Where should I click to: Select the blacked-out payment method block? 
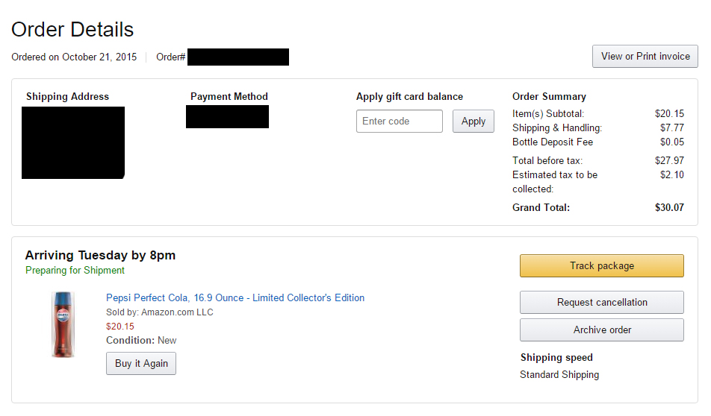click(x=227, y=117)
